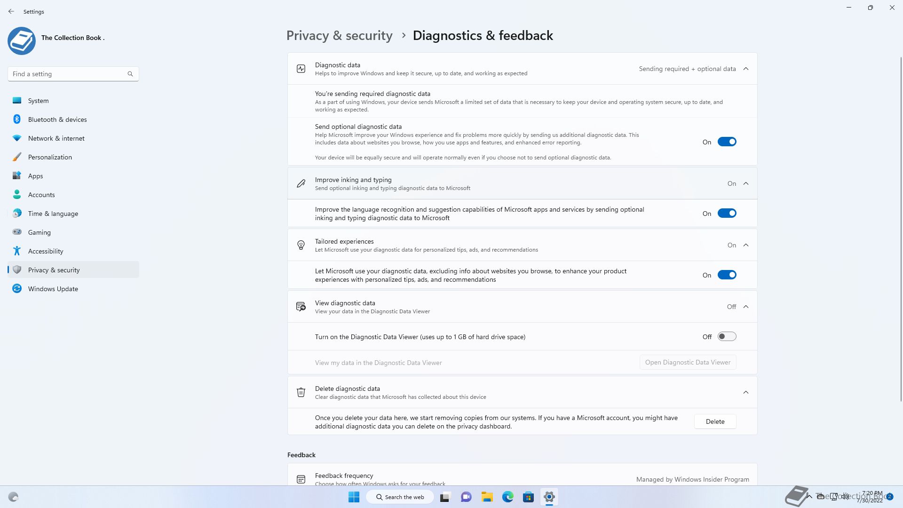Image resolution: width=903 pixels, height=508 pixels.
Task: Click the Apps icon in sidebar
Action: [17, 175]
